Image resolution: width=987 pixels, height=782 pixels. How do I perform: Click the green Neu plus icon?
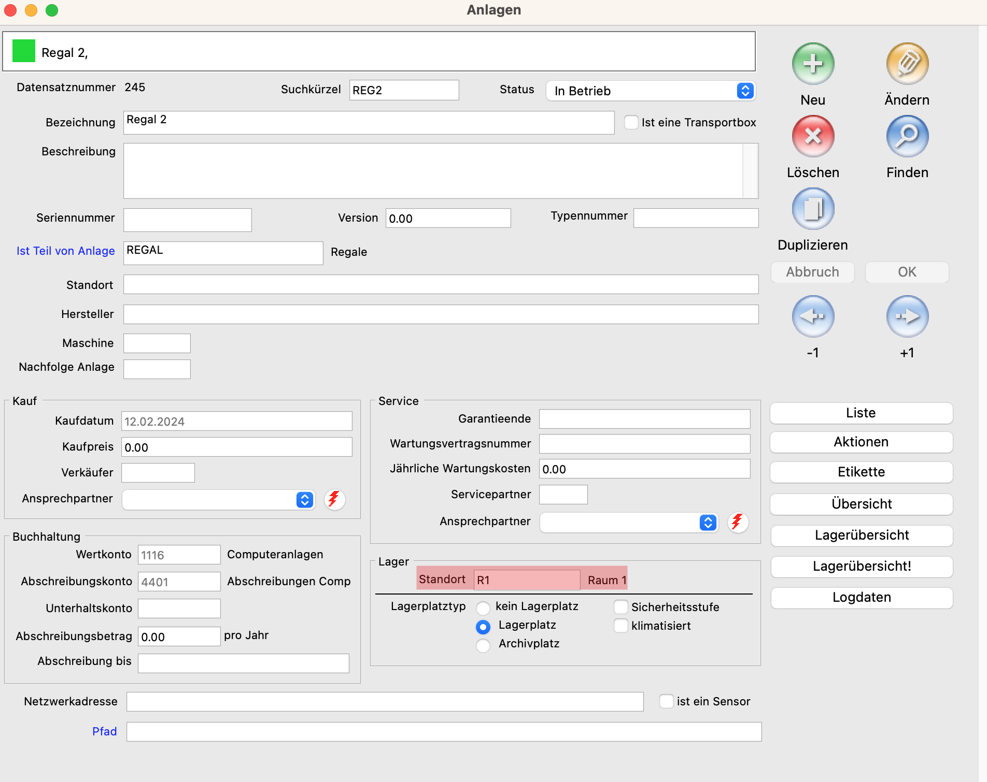tap(812, 64)
